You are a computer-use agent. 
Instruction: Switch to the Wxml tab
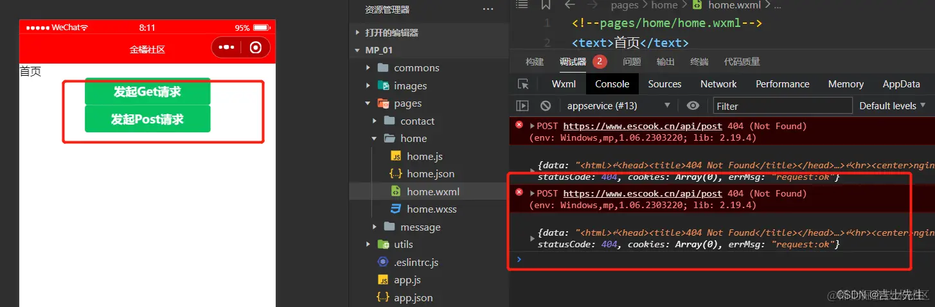pos(564,84)
